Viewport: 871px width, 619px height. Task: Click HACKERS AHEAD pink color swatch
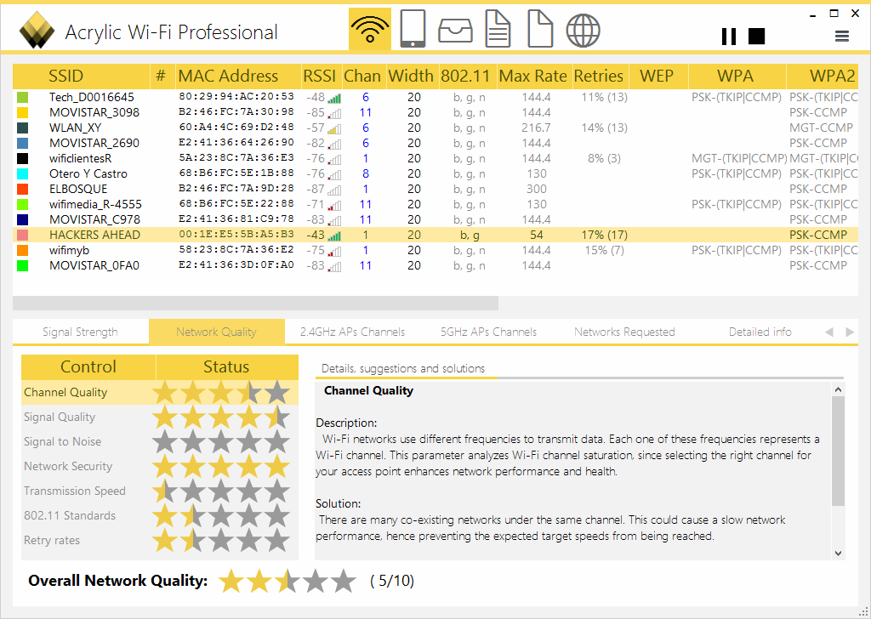(x=23, y=236)
